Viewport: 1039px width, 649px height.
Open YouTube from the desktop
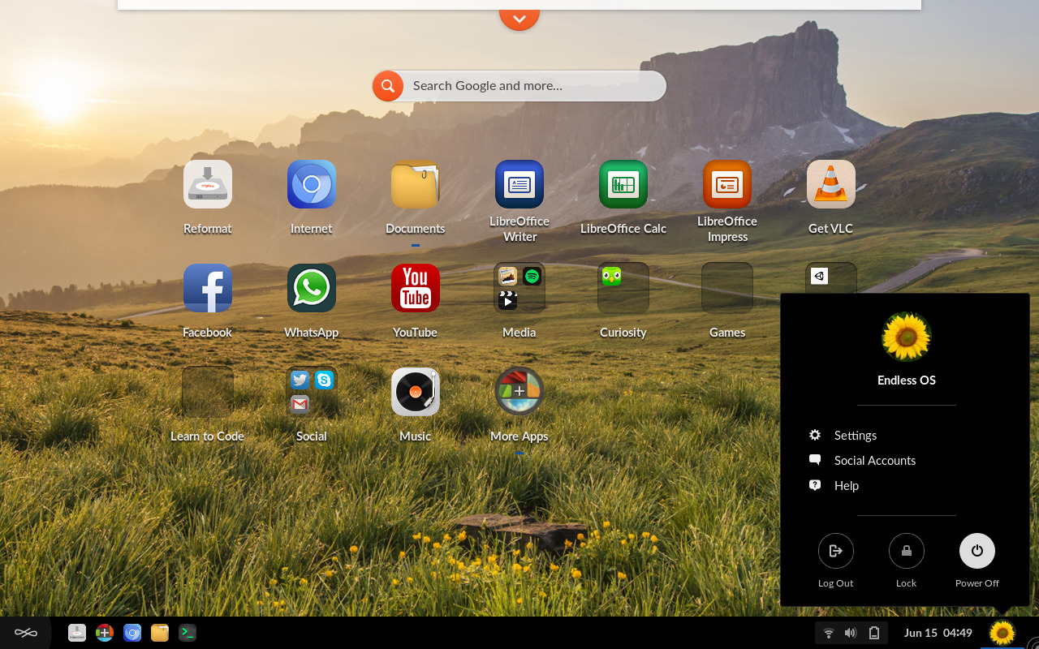point(416,289)
